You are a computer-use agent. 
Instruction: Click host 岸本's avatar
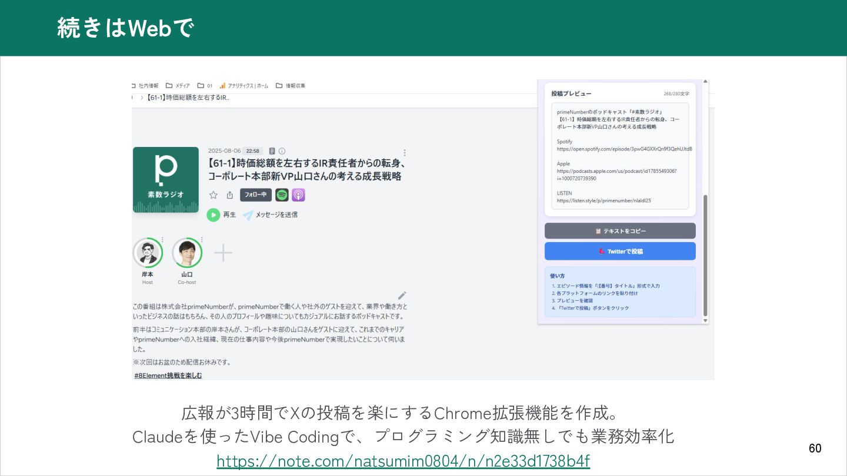click(147, 253)
